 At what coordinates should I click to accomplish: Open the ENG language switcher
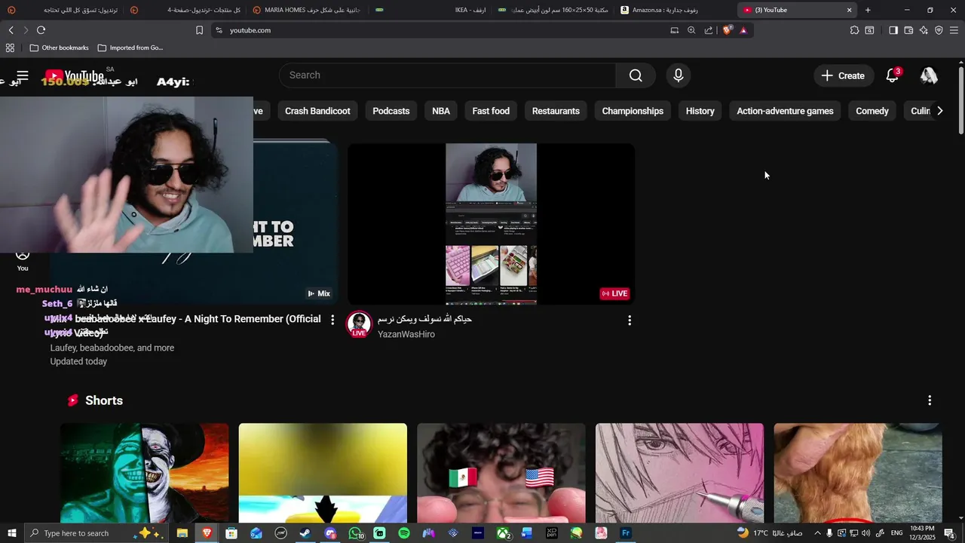tap(897, 533)
